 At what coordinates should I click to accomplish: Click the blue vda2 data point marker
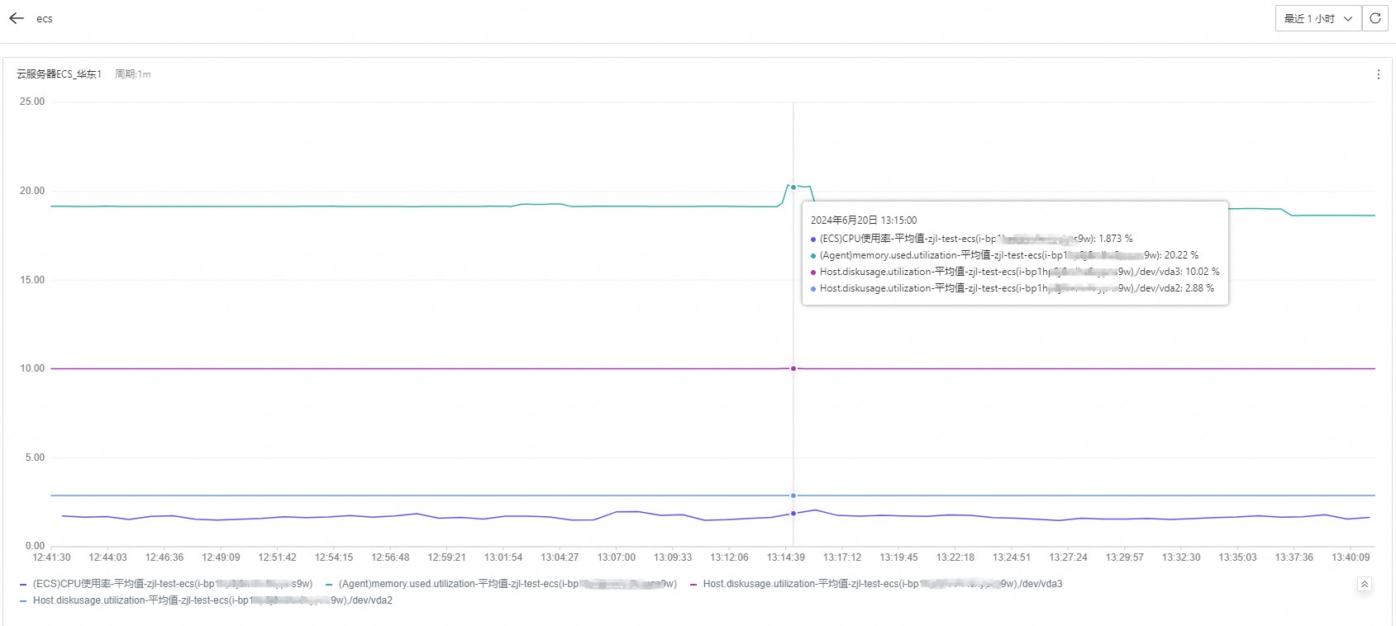tap(793, 496)
